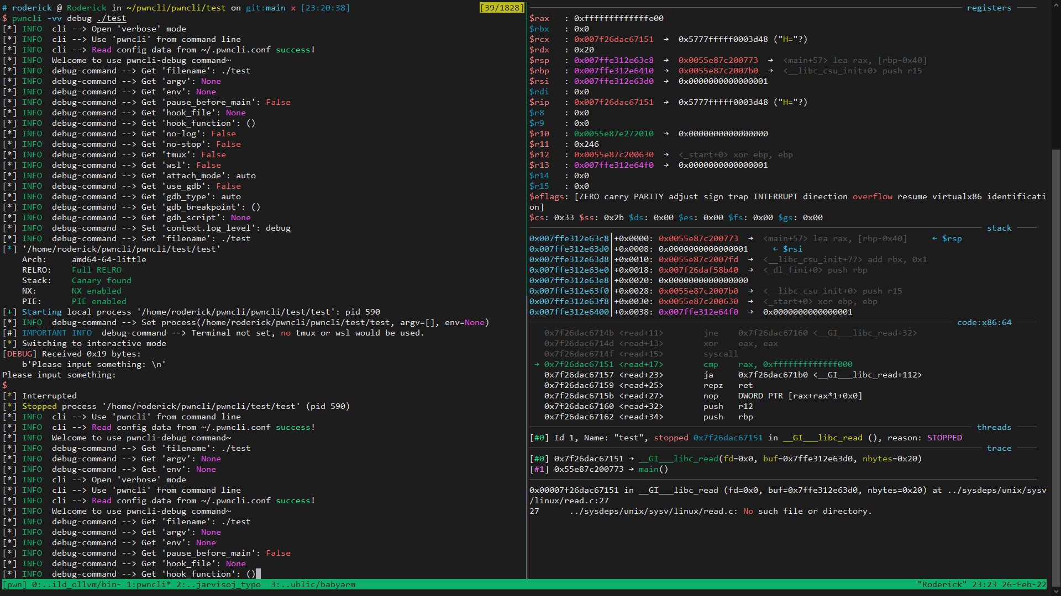Click the ← $rsp marker in stack view

point(947,238)
